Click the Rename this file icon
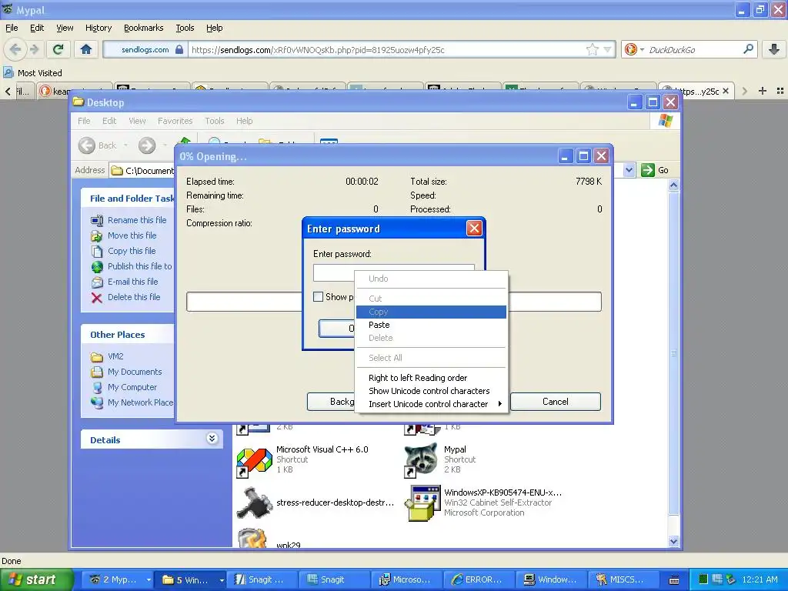 (x=97, y=220)
